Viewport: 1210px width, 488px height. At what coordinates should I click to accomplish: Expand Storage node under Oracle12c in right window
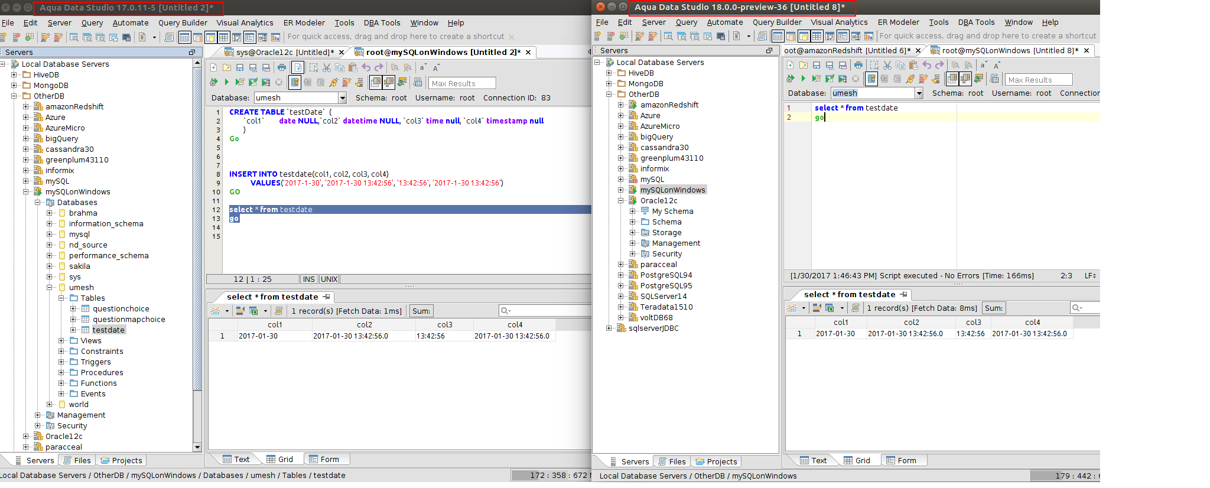633,233
